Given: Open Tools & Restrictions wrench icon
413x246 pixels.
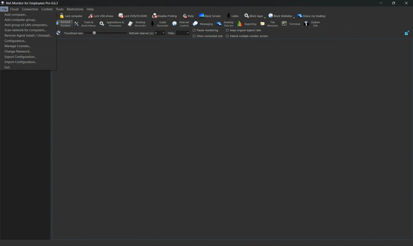Looking at the screenshot, I should point(77,24).
